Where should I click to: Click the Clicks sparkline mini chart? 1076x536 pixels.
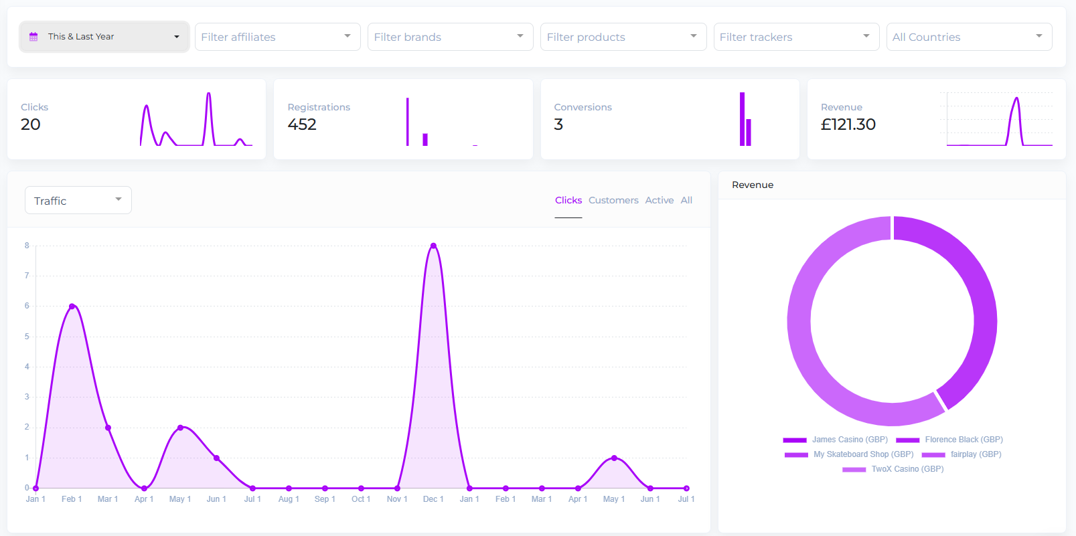pyautogui.click(x=196, y=119)
